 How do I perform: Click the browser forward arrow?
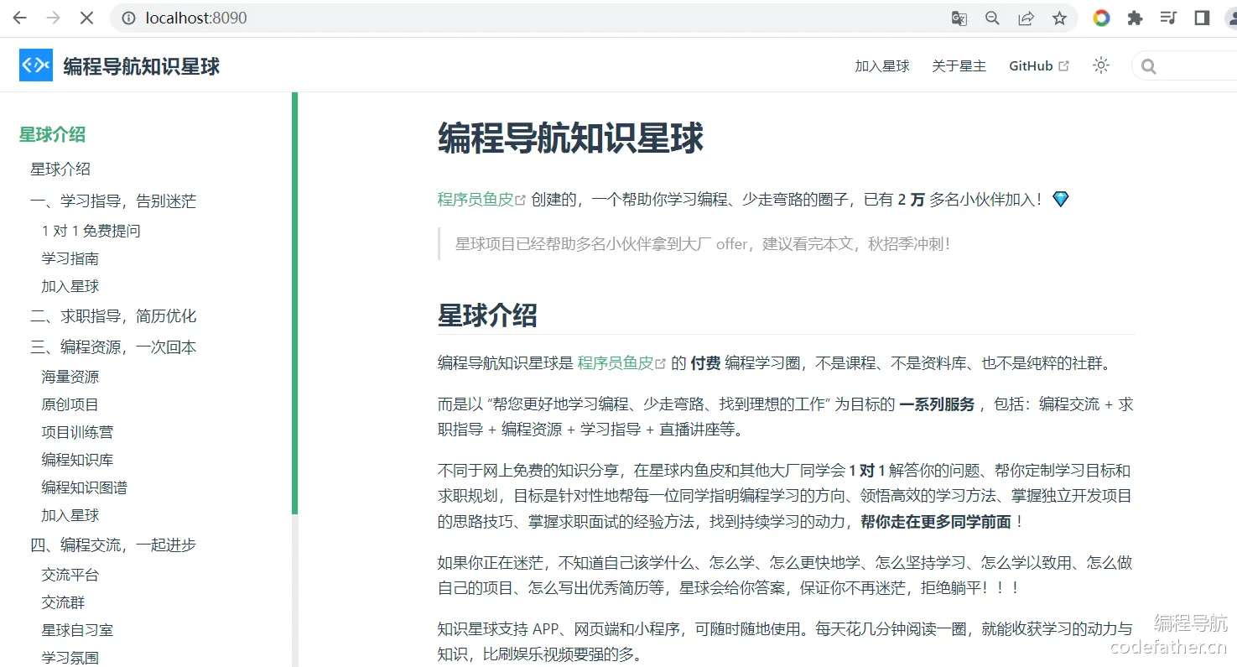point(54,18)
